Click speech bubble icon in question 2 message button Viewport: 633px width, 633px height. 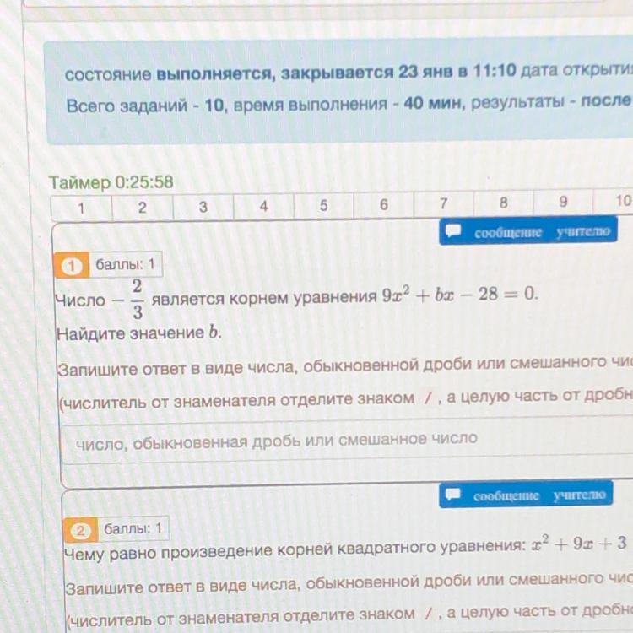click(452, 495)
